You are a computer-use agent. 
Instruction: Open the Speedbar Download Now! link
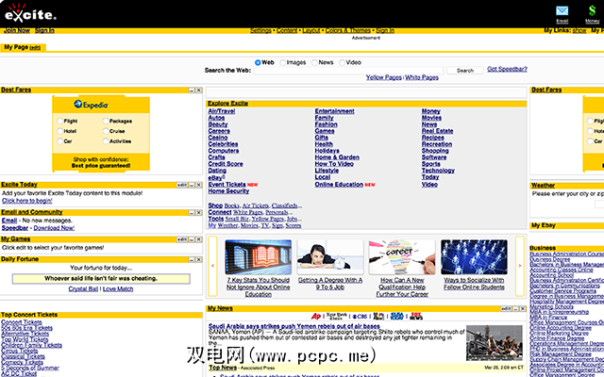(54, 228)
